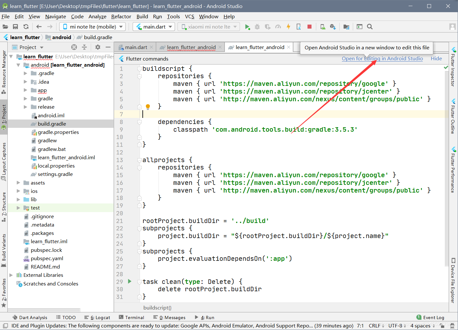Close the main.dart tab
The width and height of the screenshot is (458, 330).
pyautogui.click(x=152, y=47)
